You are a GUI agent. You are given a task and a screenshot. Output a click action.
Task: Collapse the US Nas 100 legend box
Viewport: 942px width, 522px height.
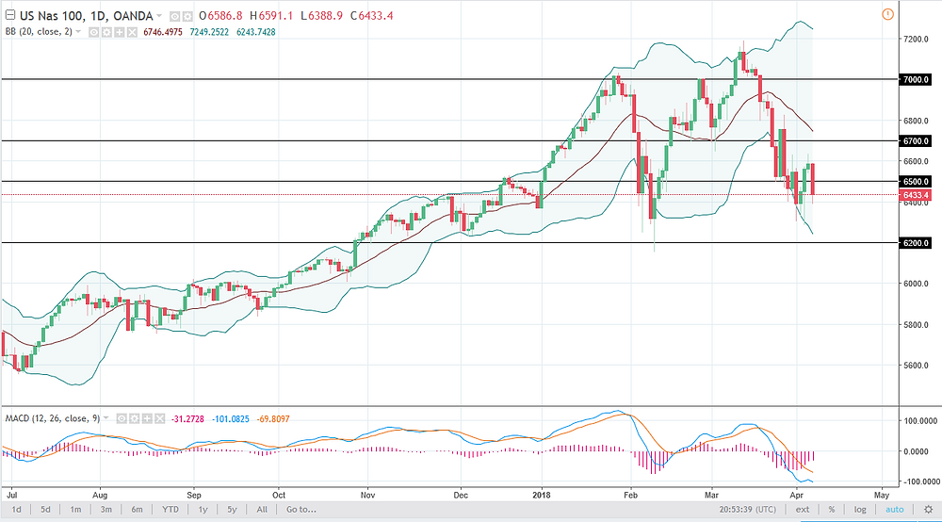[9, 16]
